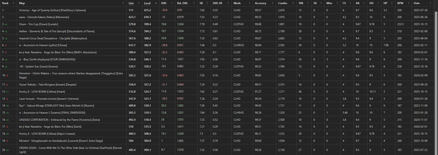The image size is (438, 155).
Task: Click CLHRHD mods in xi [Climax] row
Action: click(x=238, y=45)
